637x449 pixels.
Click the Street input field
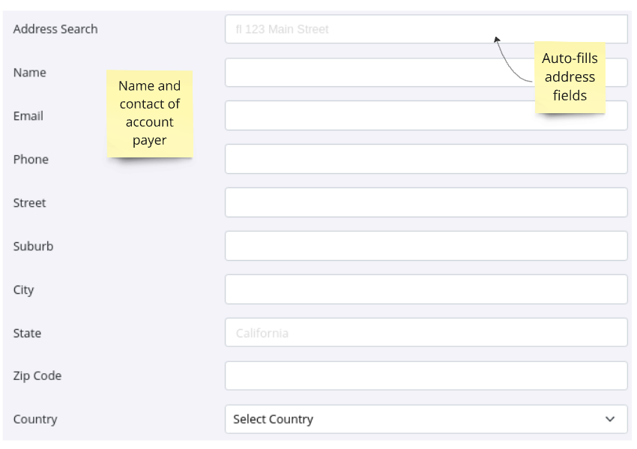pyautogui.click(x=426, y=202)
